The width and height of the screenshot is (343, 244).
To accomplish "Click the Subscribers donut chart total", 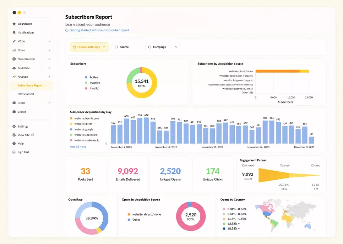I will (x=142, y=83).
